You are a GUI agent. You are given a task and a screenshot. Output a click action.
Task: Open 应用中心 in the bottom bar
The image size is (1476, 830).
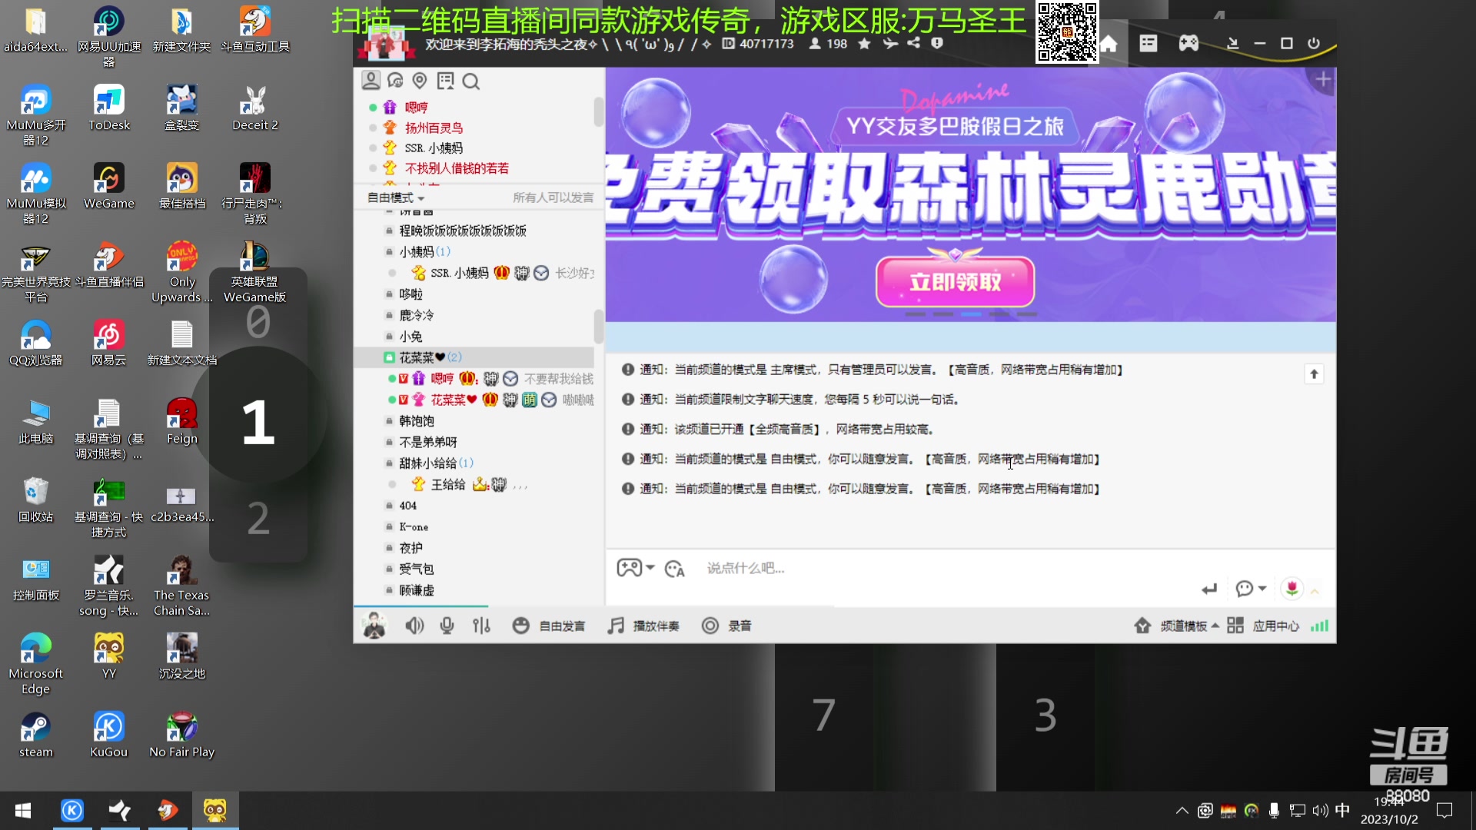[x=1275, y=626]
